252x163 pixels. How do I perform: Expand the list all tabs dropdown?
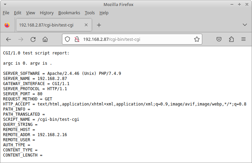(x=245, y=25)
